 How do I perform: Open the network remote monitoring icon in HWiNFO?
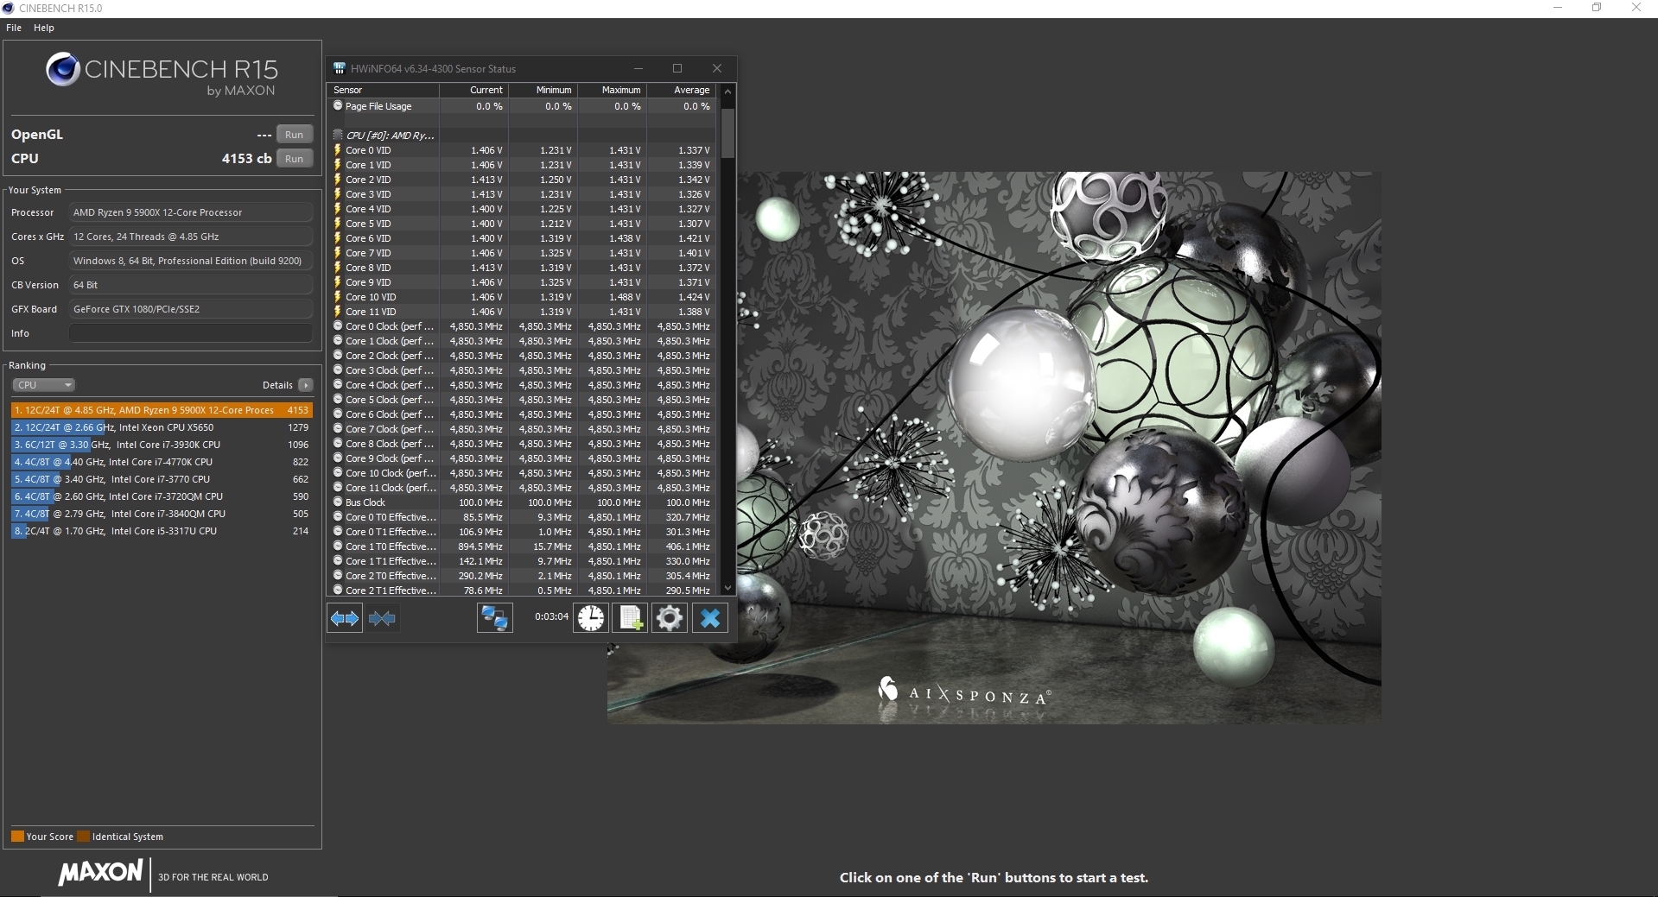coord(495,618)
